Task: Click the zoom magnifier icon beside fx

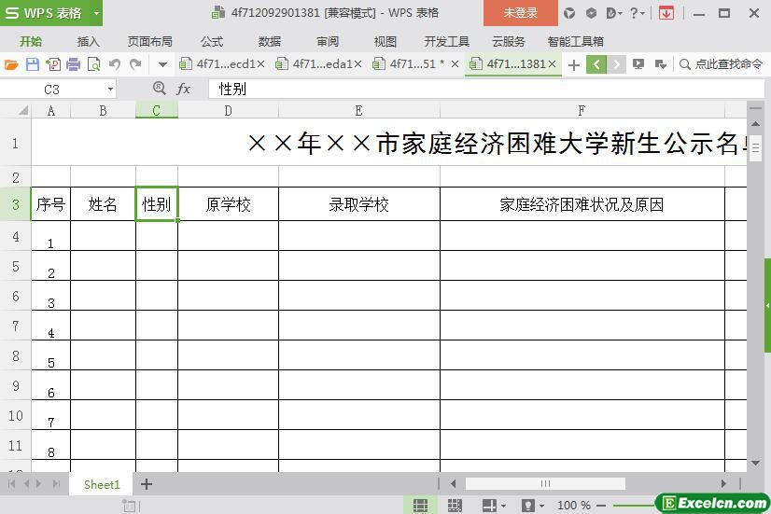Action: (160, 89)
